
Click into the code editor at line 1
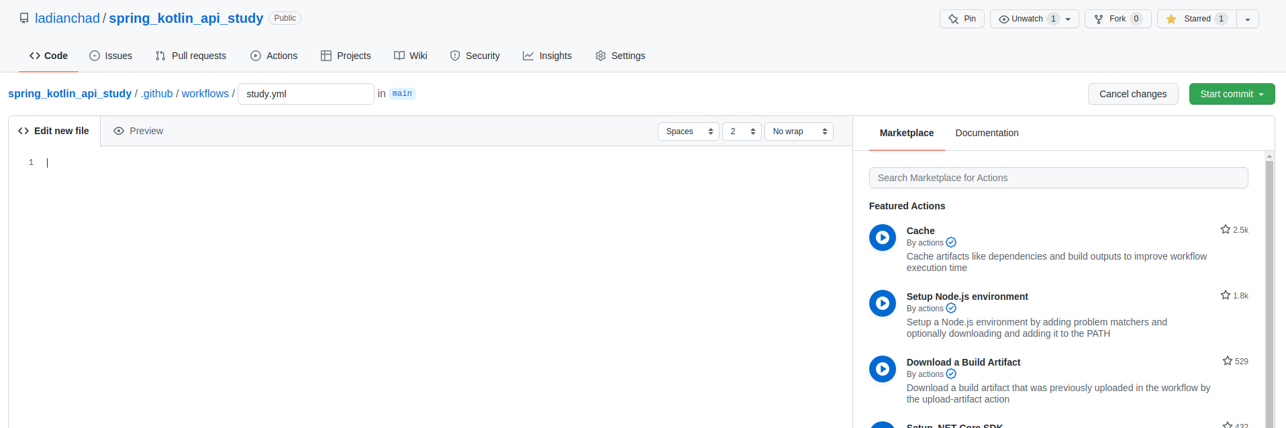click(x=443, y=162)
